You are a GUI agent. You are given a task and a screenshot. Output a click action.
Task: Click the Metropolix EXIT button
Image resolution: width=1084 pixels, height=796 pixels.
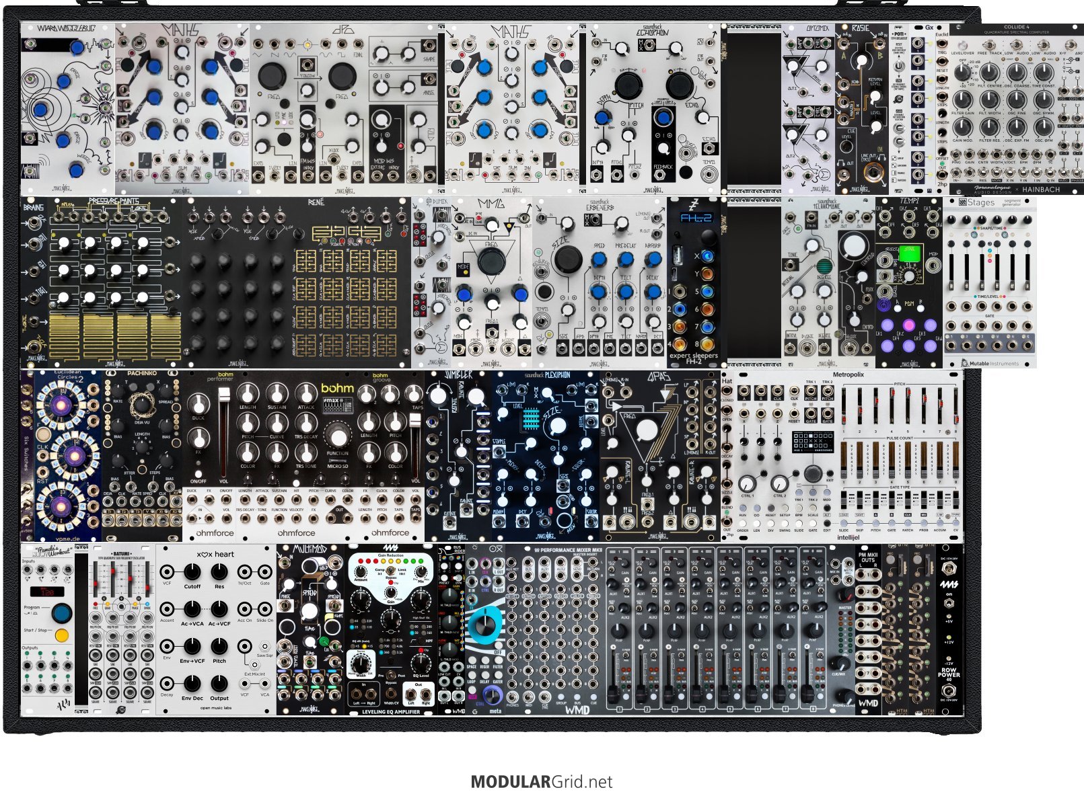pyautogui.click(x=831, y=473)
